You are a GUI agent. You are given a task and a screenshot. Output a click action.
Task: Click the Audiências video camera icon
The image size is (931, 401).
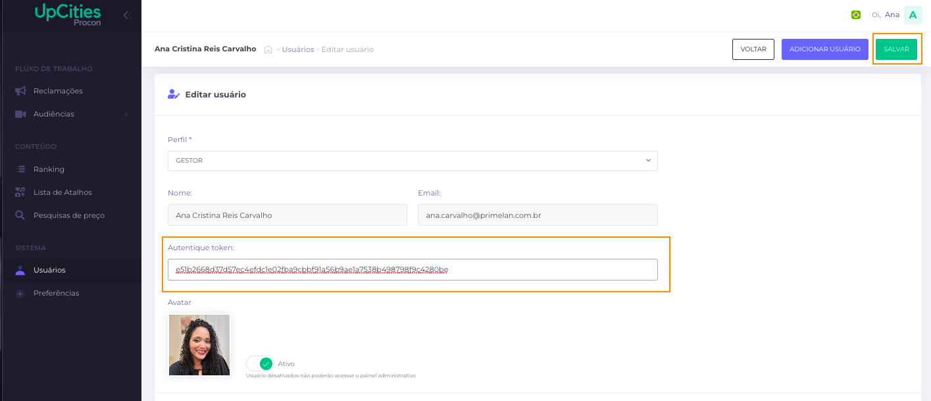tap(20, 114)
